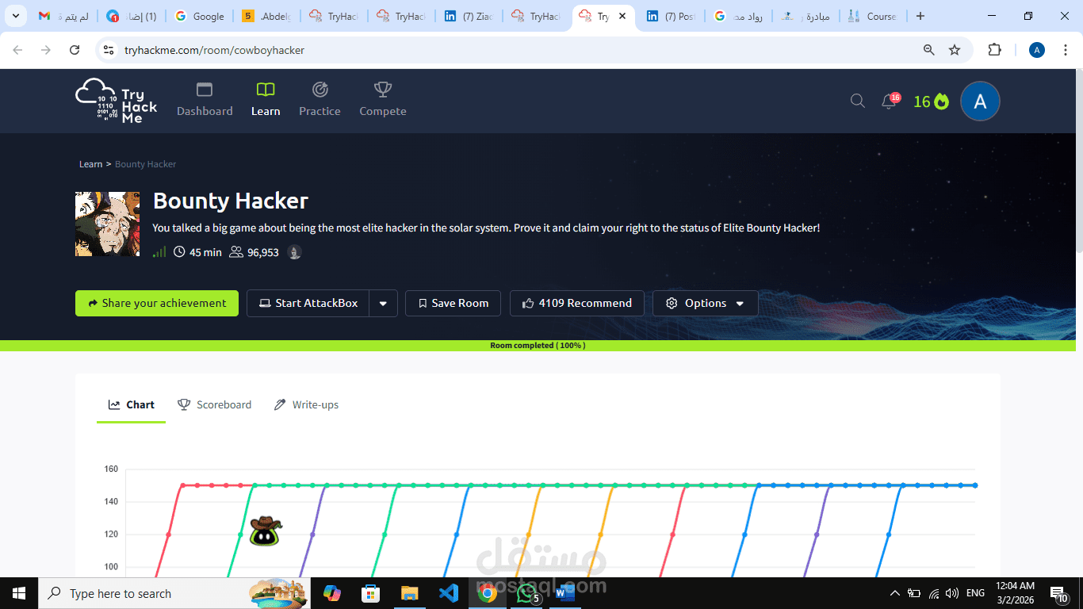Open the Compete nav item

(383, 100)
